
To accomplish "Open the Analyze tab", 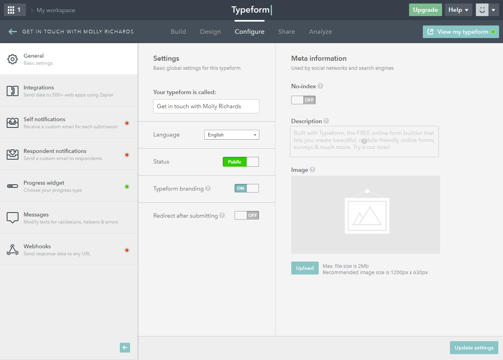I will pos(321,32).
